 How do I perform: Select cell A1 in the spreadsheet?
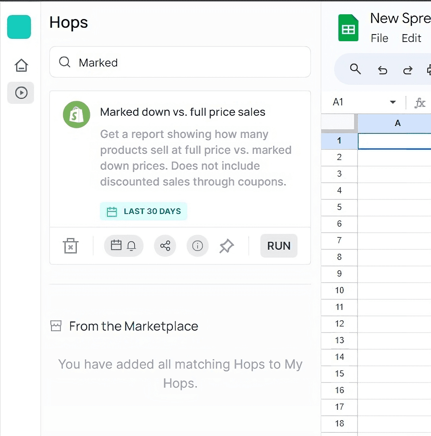394,141
